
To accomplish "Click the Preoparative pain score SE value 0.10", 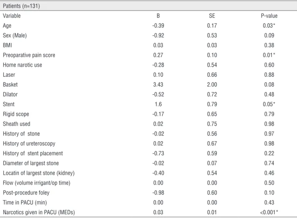I will pos(212,55).
